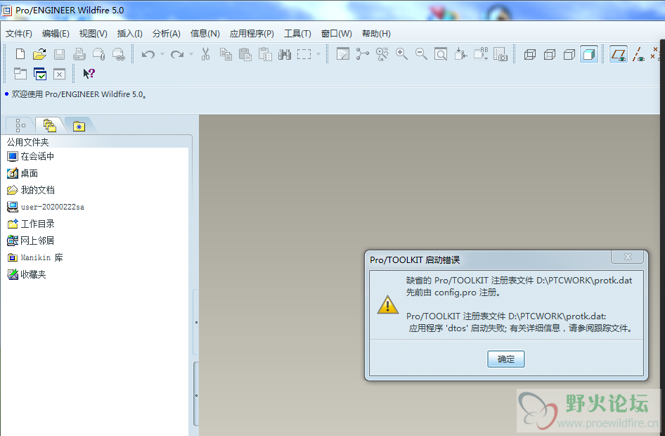Open the Saved view list icon
Screen dimensions: 665x436
tap(481, 54)
